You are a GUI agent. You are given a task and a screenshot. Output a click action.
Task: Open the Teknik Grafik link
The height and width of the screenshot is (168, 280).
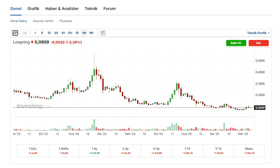point(258,33)
